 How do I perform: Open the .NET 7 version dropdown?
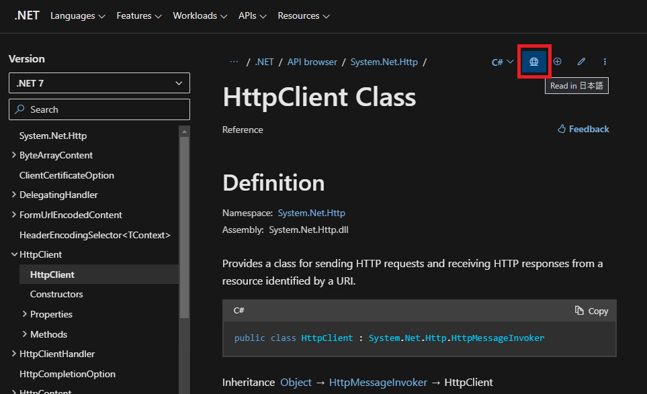click(99, 83)
